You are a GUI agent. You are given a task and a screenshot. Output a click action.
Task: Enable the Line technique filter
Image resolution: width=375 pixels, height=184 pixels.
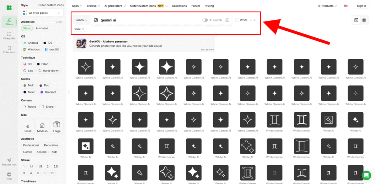coord(28,71)
